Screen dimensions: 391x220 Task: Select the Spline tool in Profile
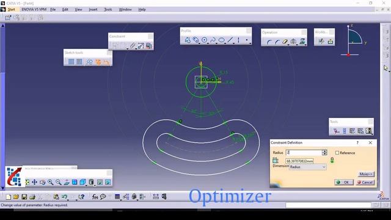(213, 40)
